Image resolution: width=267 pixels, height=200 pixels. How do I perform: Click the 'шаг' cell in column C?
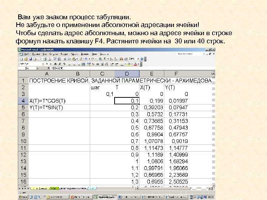pyautogui.click(x=102, y=87)
